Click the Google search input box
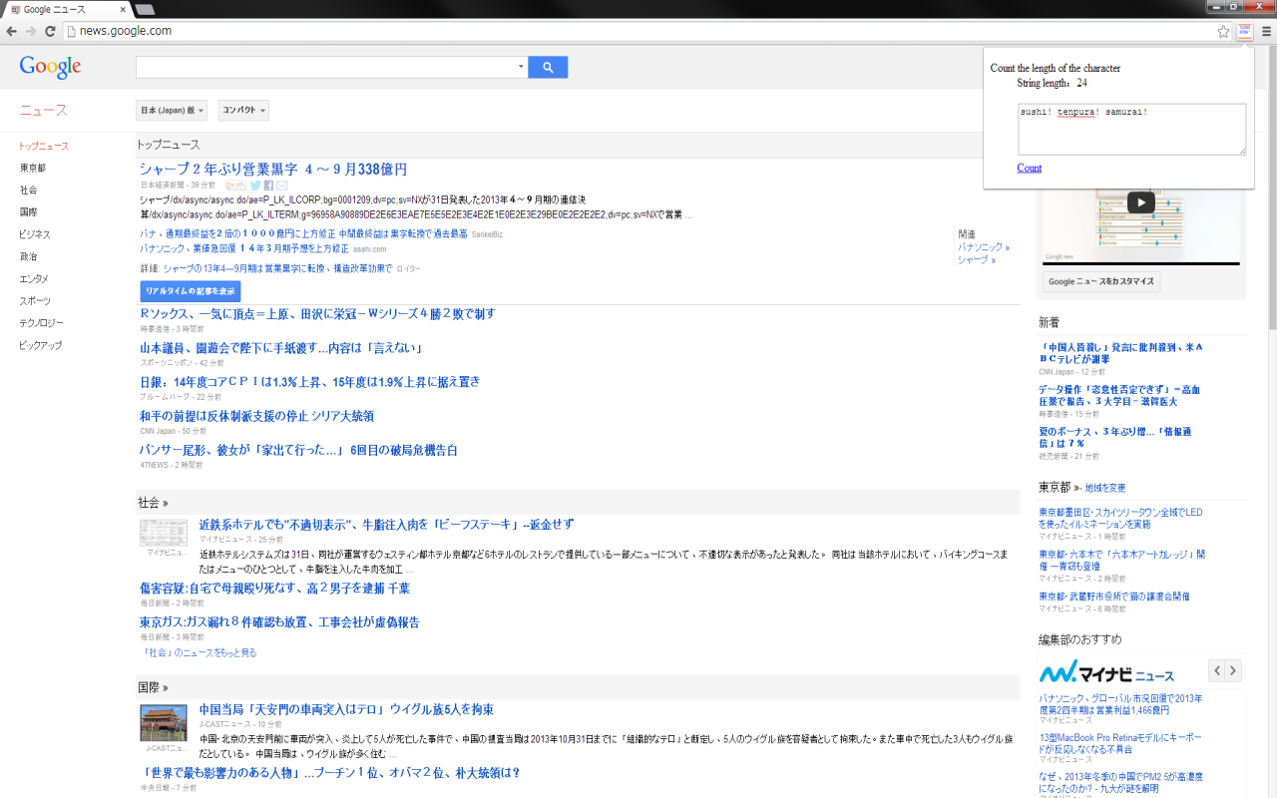The width and height of the screenshot is (1277, 798). click(325, 67)
